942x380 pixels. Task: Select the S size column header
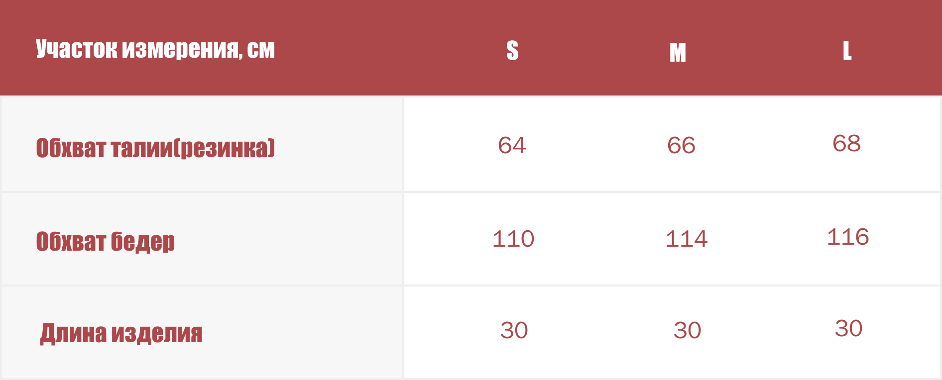click(x=512, y=51)
